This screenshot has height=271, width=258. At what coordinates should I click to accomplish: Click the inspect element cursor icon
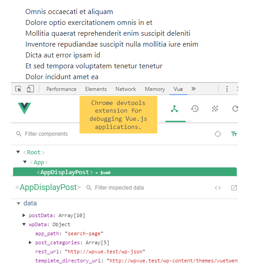[x=19, y=89]
